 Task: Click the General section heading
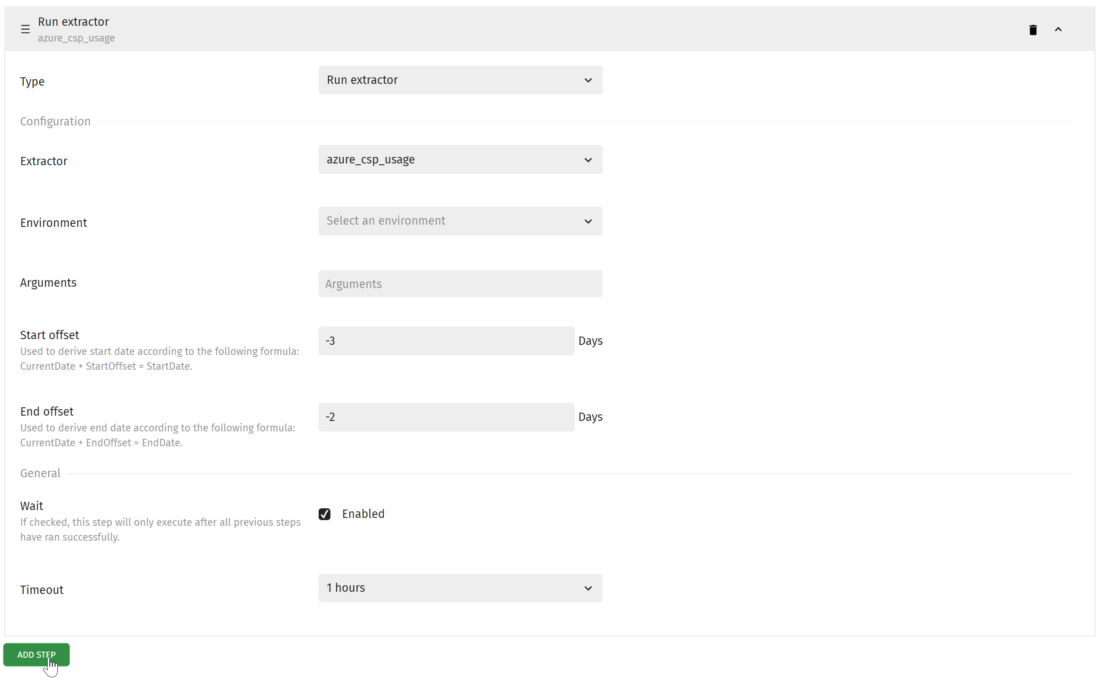(x=40, y=473)
